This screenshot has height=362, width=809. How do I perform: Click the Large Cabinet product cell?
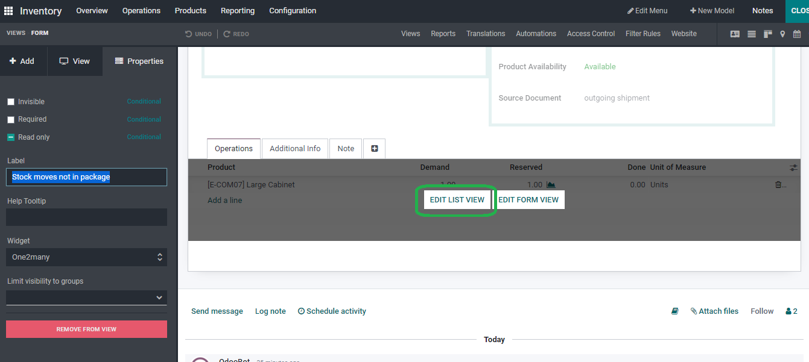click(251, 185)
